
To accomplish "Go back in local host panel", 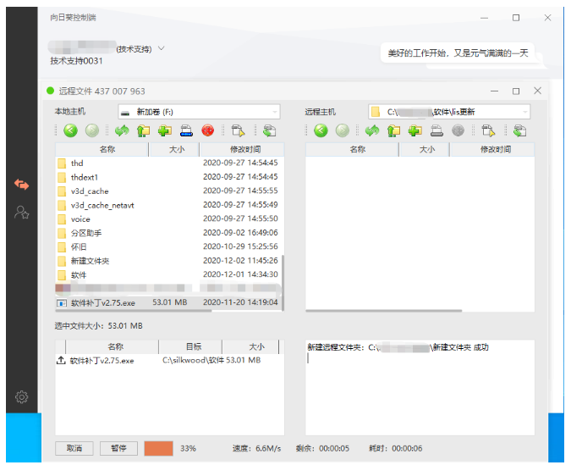I will click(x=71, y=130).
